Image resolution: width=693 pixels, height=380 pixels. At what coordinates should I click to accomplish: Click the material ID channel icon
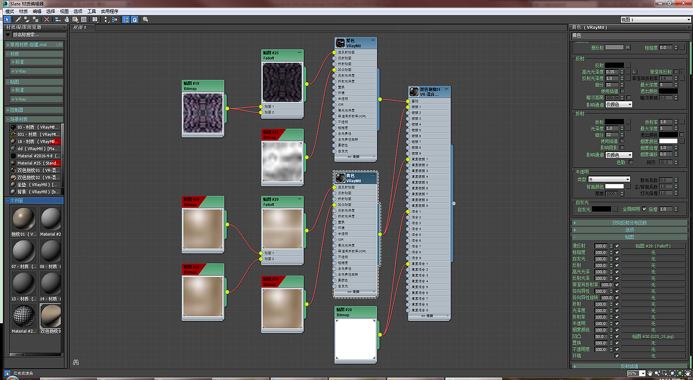click(x=95, y=19)
